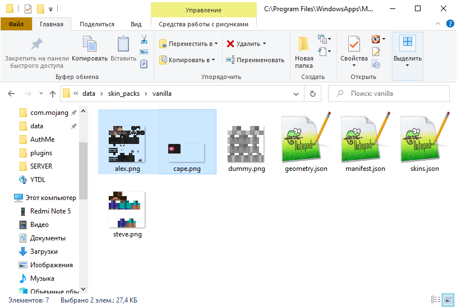Open the Файл tab
This screenshot has width=457, height=307.
(x=16, y=24)
